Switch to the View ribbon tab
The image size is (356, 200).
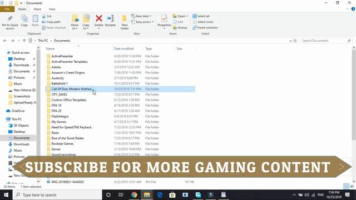click(52, 9)
